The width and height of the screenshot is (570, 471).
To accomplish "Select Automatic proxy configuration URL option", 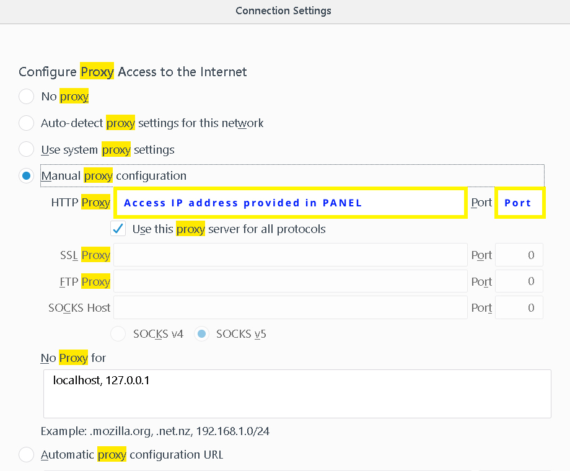I will [26, 455].
